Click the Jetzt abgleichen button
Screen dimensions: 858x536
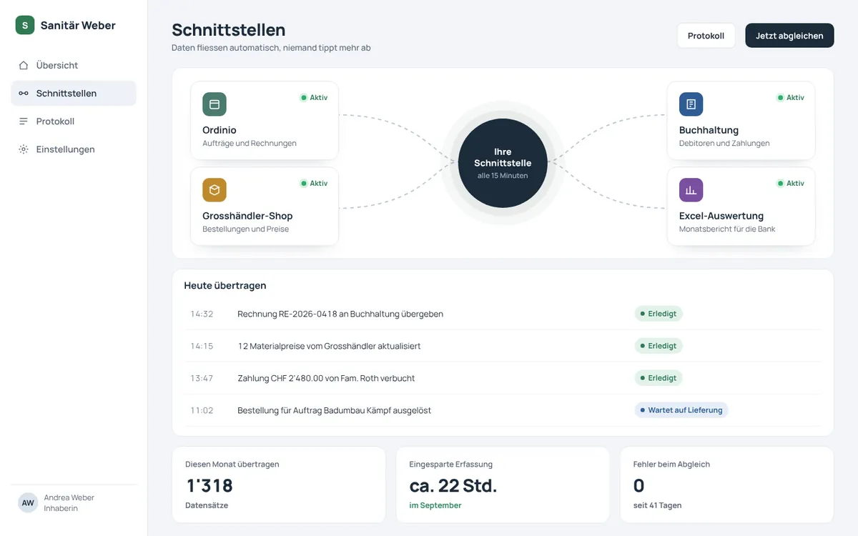(x=789, y=36)
